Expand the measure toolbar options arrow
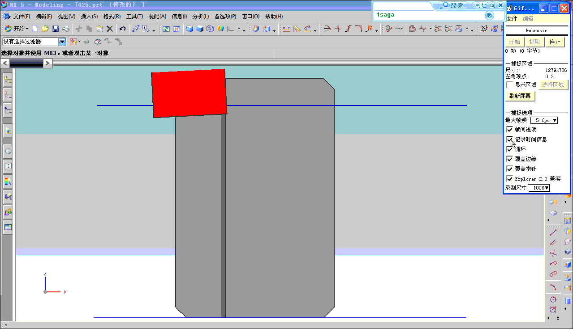Image resolution: width=573 pixels, height=329 pixels. click(x=315, y=30)
